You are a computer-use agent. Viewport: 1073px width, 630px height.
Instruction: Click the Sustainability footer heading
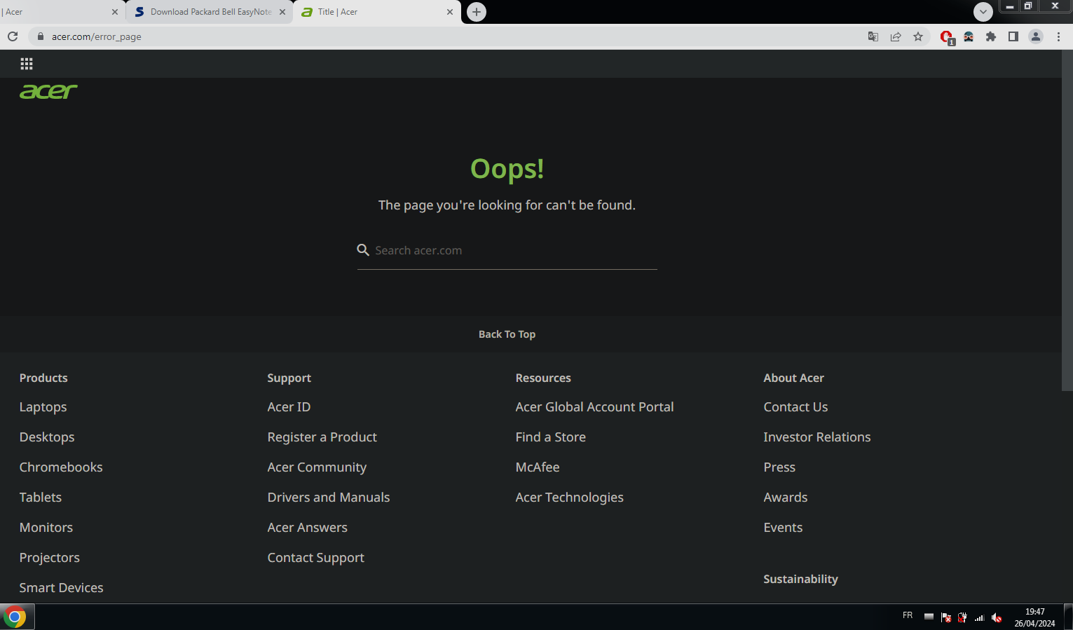click(800, 579)
